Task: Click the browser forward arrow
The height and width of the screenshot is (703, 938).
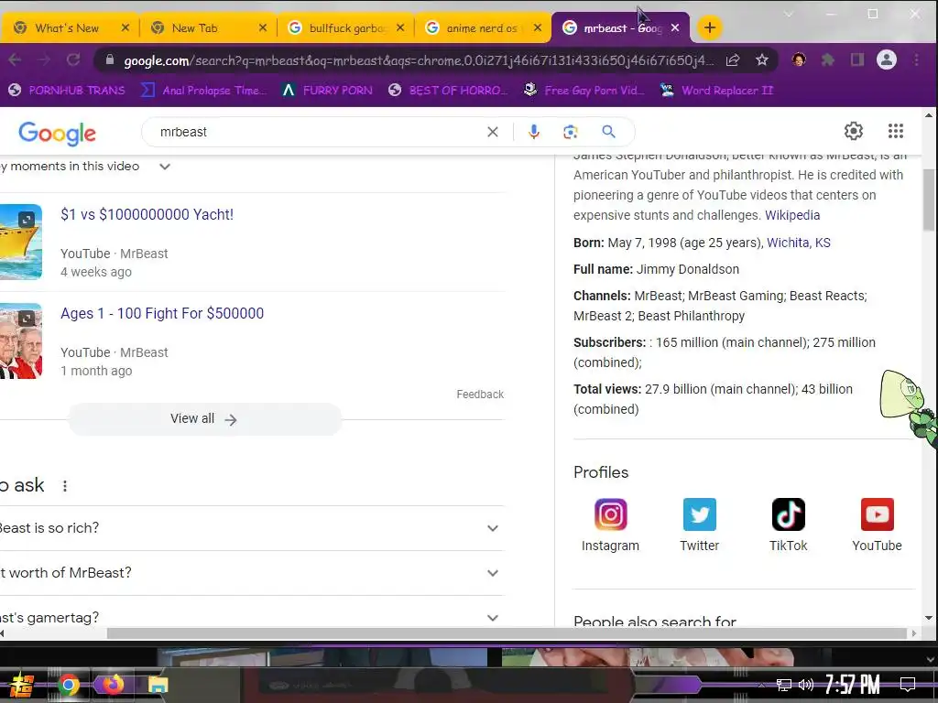Action: 44,59
